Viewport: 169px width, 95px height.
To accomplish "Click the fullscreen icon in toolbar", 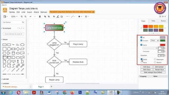I will click(160, 16).
